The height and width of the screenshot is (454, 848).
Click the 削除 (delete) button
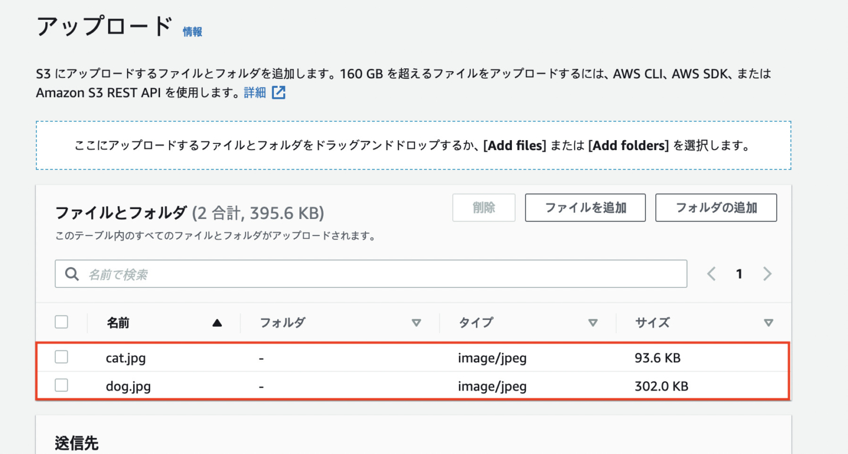pyautogui.click(x=484, y=208)
